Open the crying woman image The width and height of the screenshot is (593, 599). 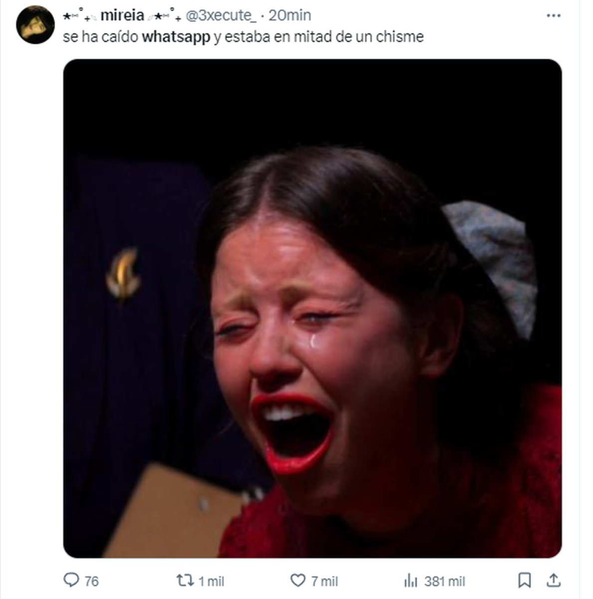coord(312,308)
